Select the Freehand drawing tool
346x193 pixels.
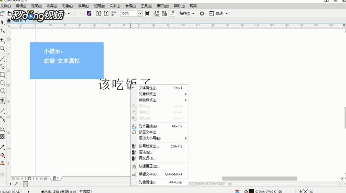click(x=3, y=58)
